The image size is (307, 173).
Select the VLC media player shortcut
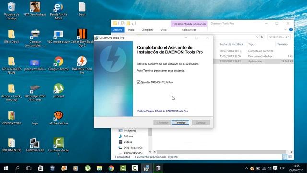tap(59, 37)
